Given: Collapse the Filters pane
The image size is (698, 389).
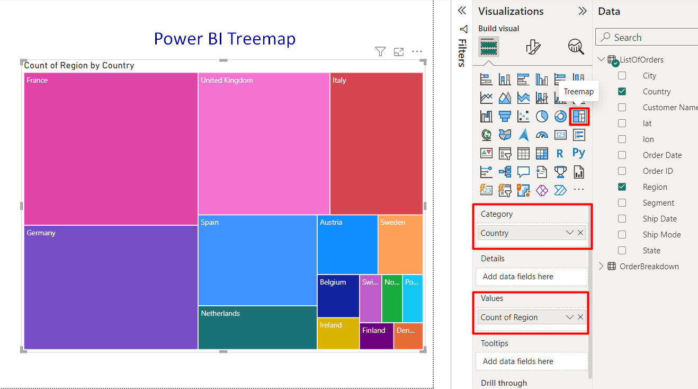Looking at the screenshot, I should pyautogui.click(x=461, y=10).
